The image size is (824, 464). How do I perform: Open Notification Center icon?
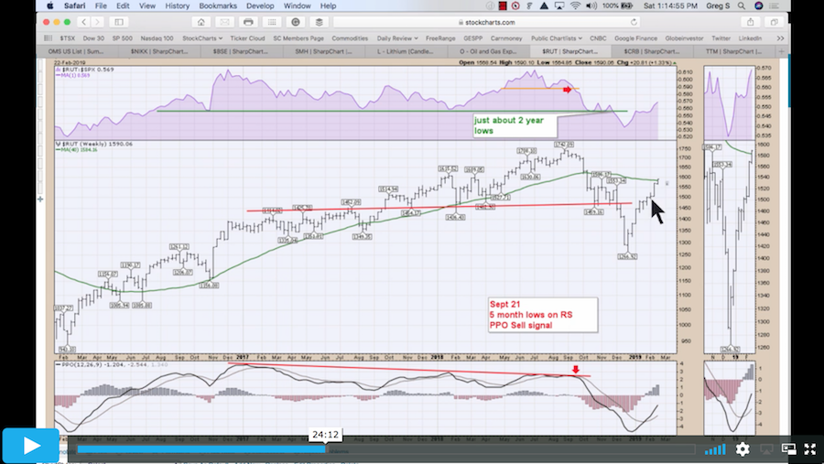tap(775, 5)
